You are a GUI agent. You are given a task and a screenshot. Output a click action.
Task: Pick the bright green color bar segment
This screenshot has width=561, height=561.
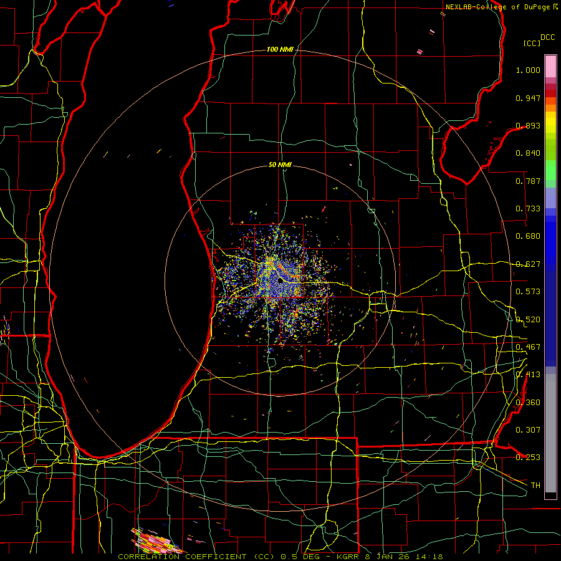[x=550, y=170]
